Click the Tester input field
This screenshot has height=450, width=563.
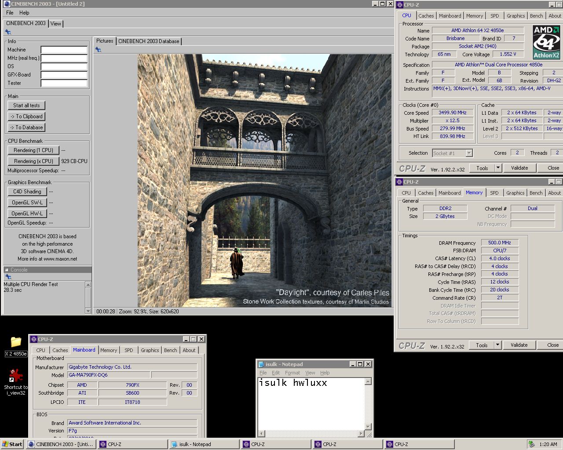64,83
